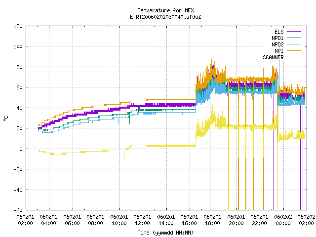316x237 pixels.
Task: Click the yellow SCANNER legend line sample
Action: (294, 57)
